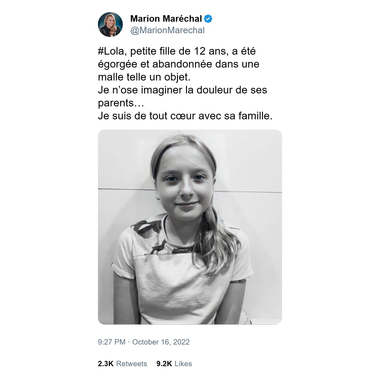This screenshot has height=380, width=380.
Task: Click the line 'Je n'ose imaginer la douleur'
Action: point(182,90)
